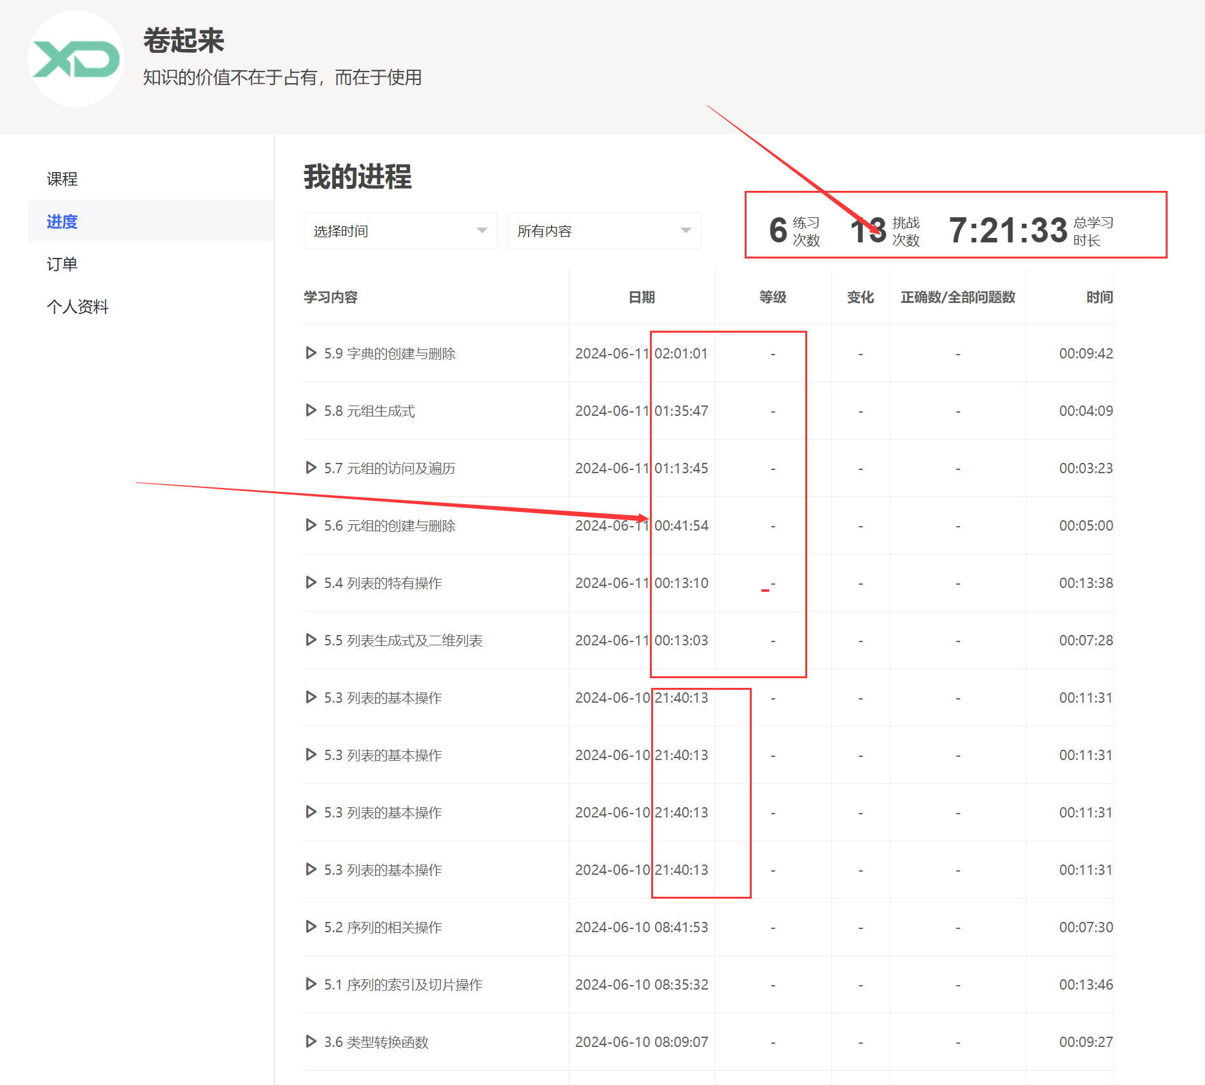Open the 选择时间 dropdown

(400, 231)
